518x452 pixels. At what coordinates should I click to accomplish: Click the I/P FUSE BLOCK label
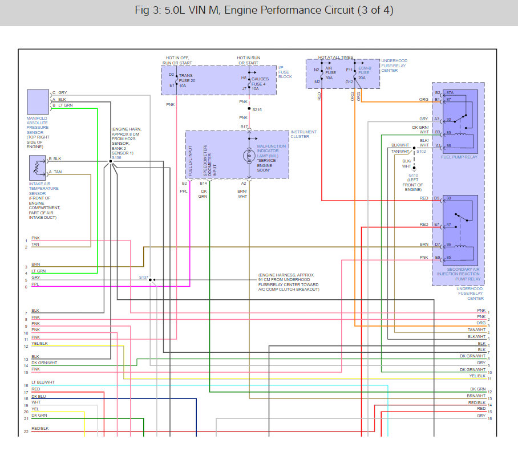285,72
